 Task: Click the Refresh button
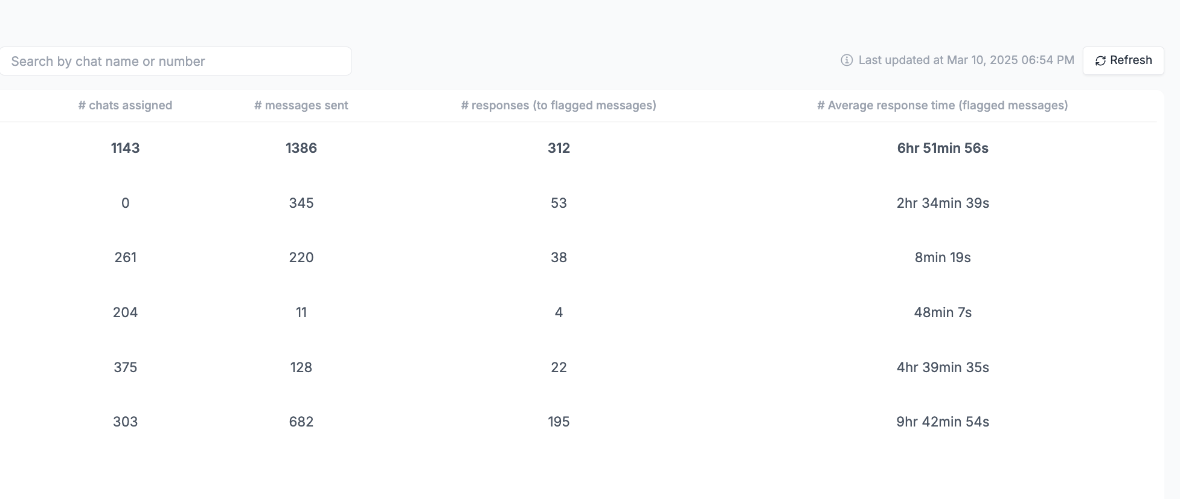(1123, 60)
